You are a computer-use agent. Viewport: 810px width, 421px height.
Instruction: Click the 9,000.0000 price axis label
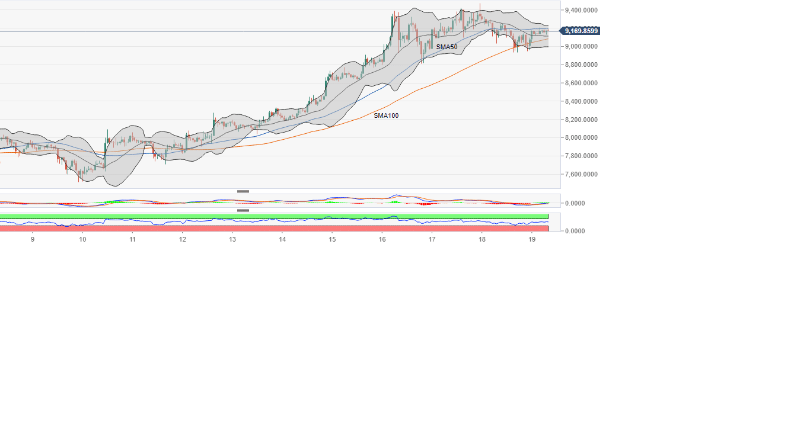[x=581, y=47]
